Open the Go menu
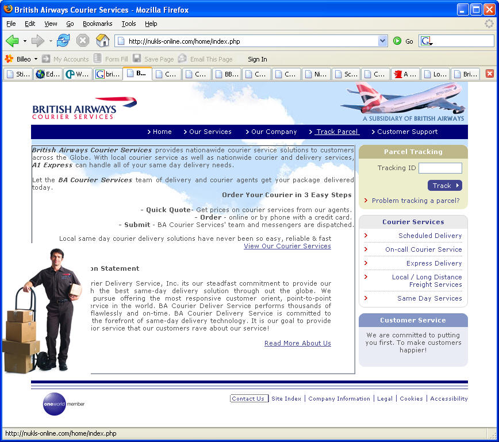The width and height of the screenshot is (499, 442). 70,24
